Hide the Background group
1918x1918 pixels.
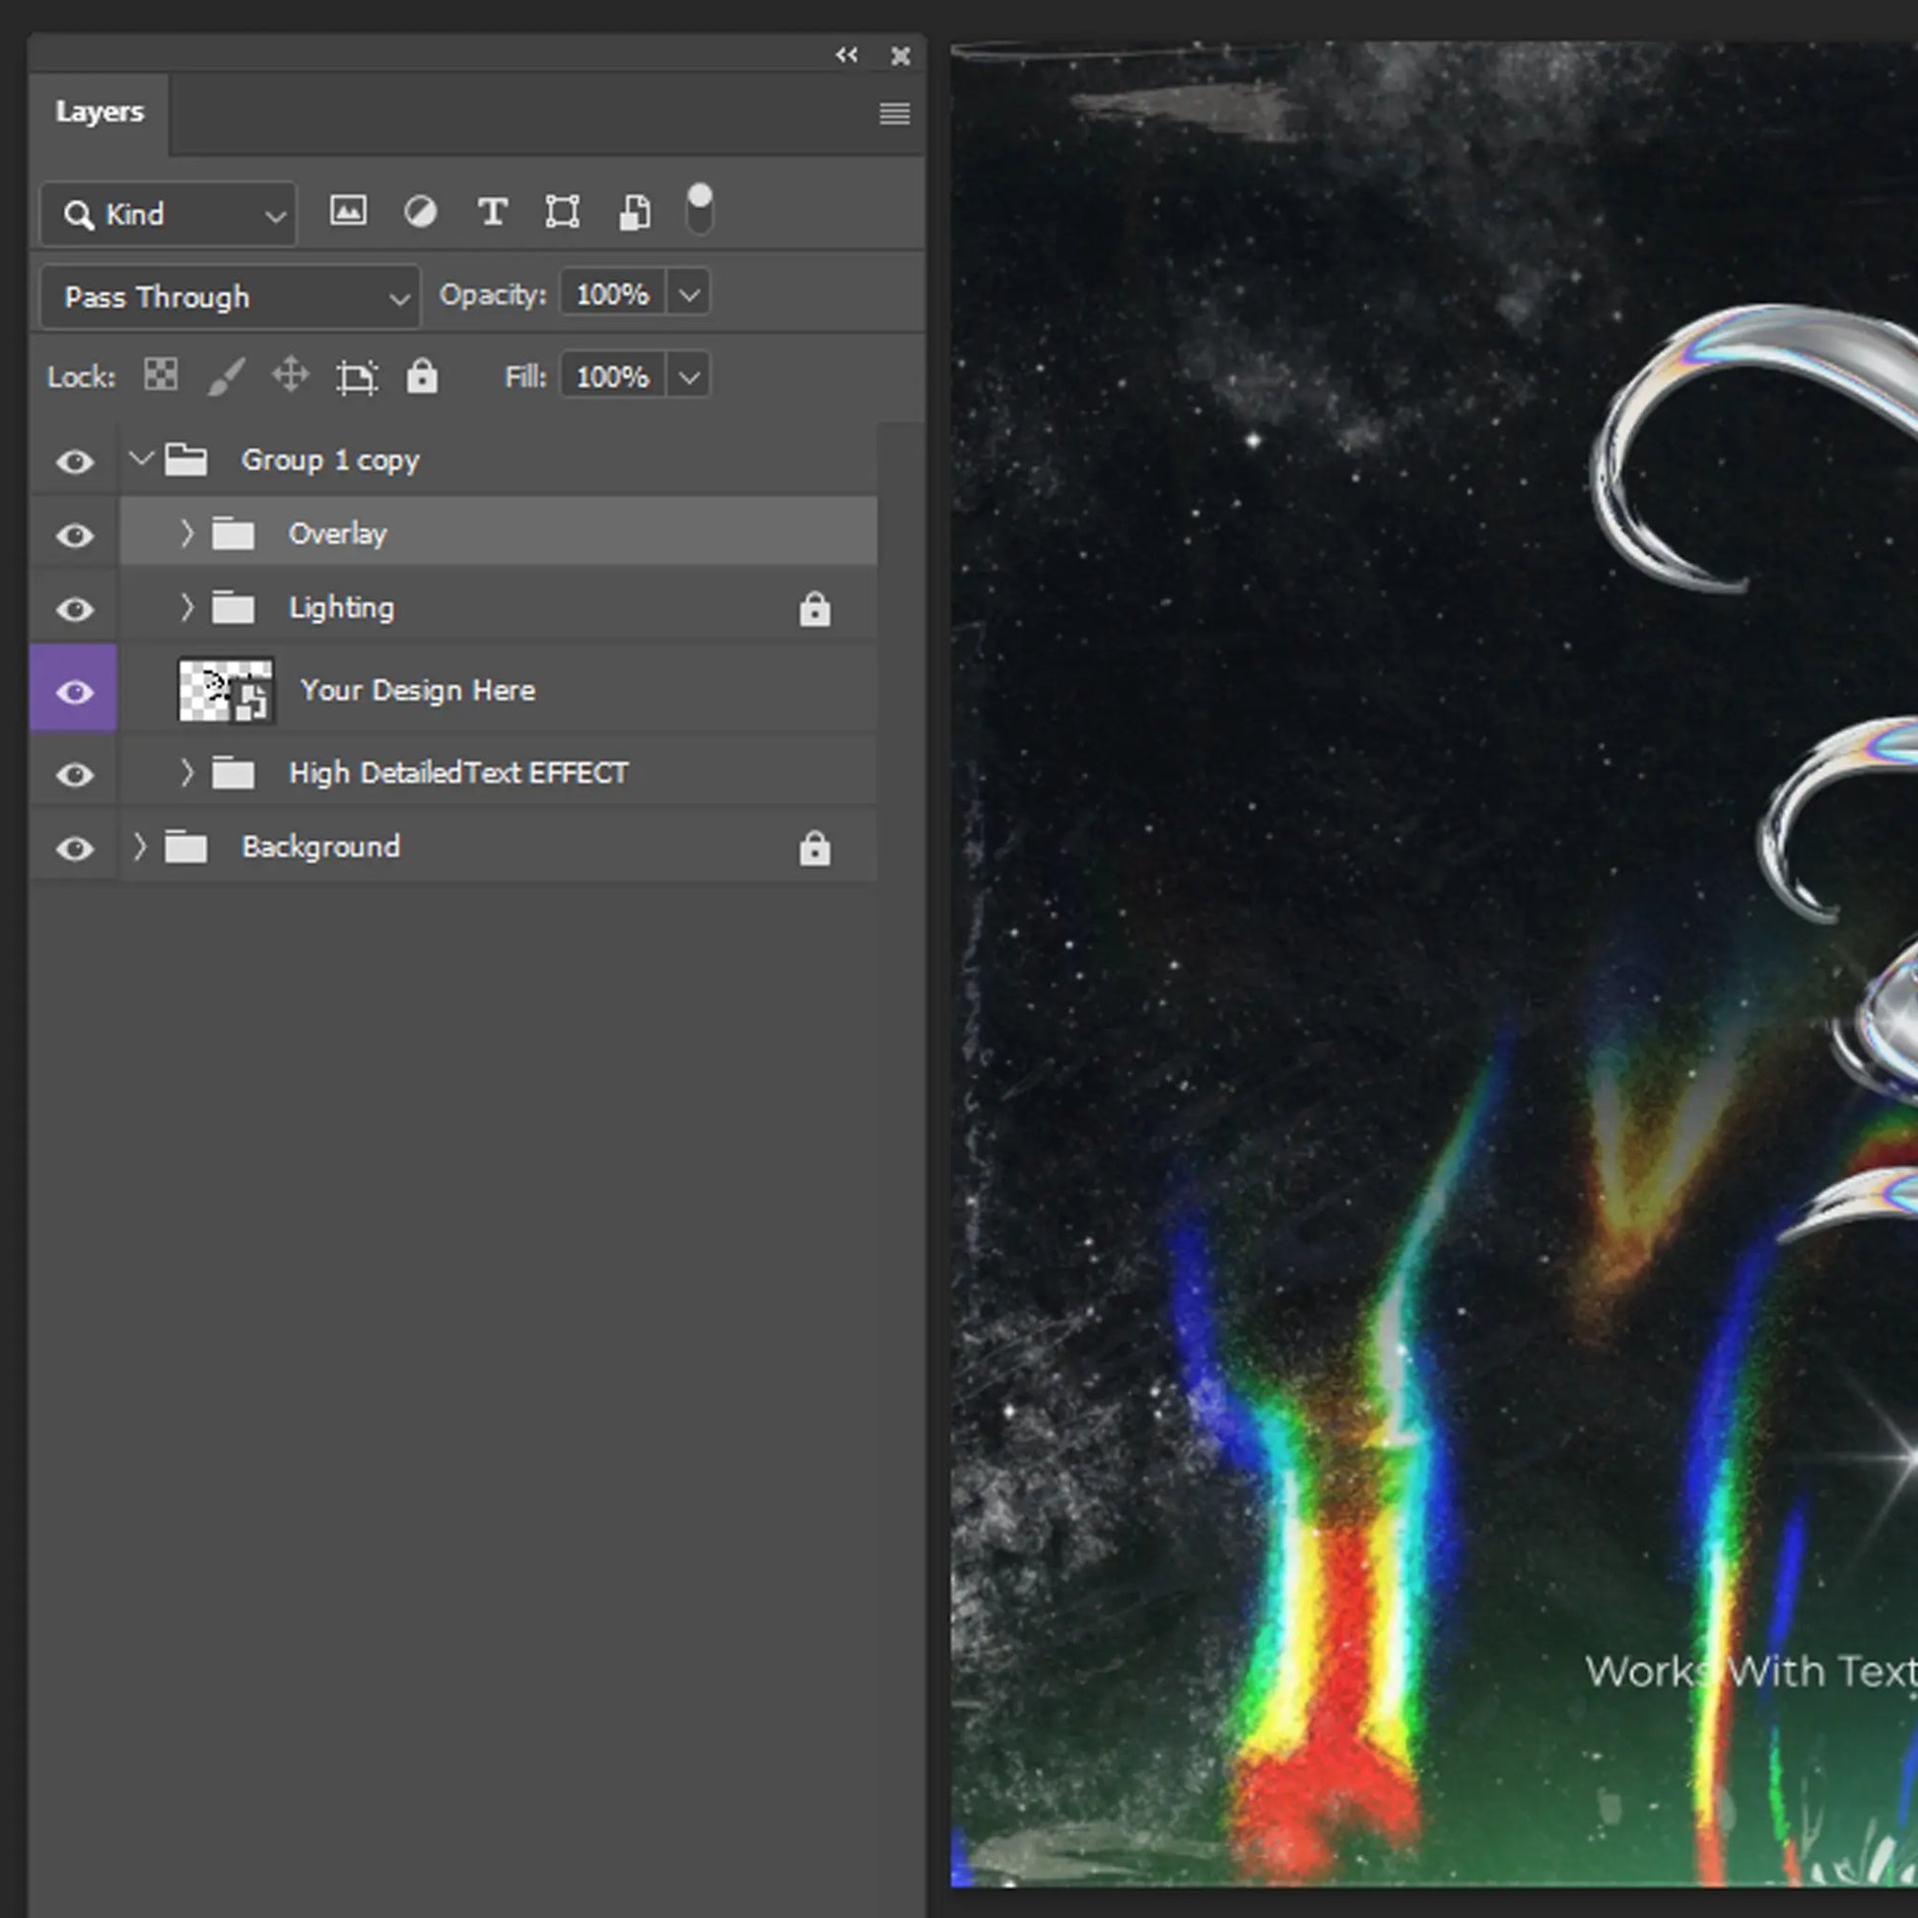click(x=75, y=849)
